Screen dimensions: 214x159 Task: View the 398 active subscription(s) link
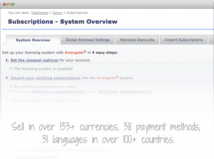click(x=58, y=92)
